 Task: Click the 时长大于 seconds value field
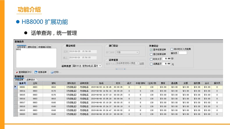pyautogui.click(x=167, y=59)
